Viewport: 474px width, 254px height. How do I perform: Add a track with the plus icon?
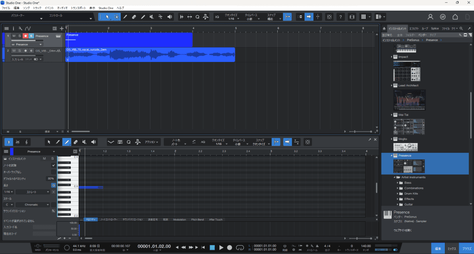[62, 28]
